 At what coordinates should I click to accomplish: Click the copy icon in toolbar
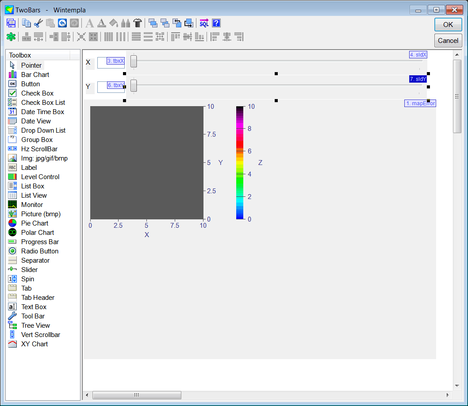[26, 23]
